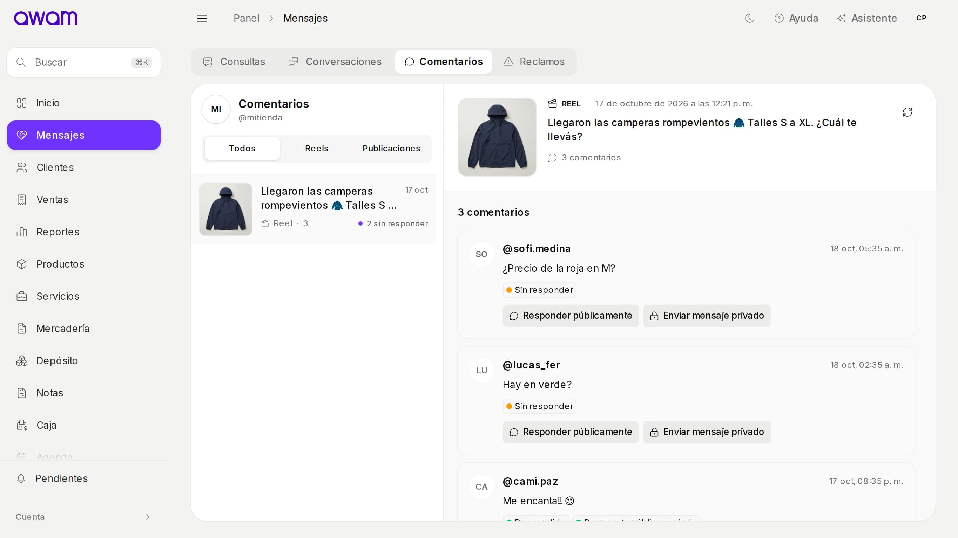Open Notas section
The height and width of the screenshot is (538, 958).
point(84,393)
